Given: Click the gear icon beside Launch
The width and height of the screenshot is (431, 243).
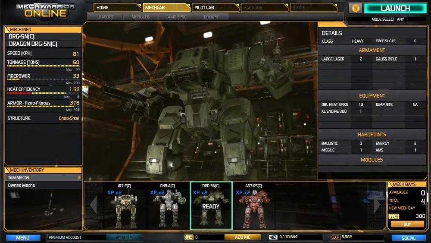Looking at the screenshot, I should 355,8.
